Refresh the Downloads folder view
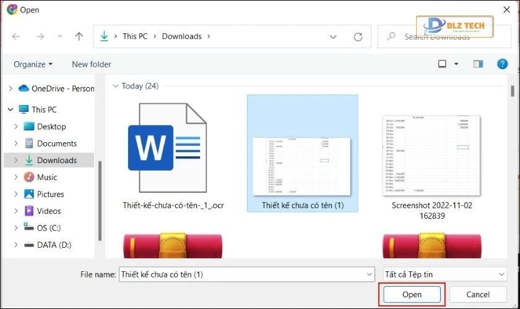This screenshot has height=309, width=520. click(358, 36)
